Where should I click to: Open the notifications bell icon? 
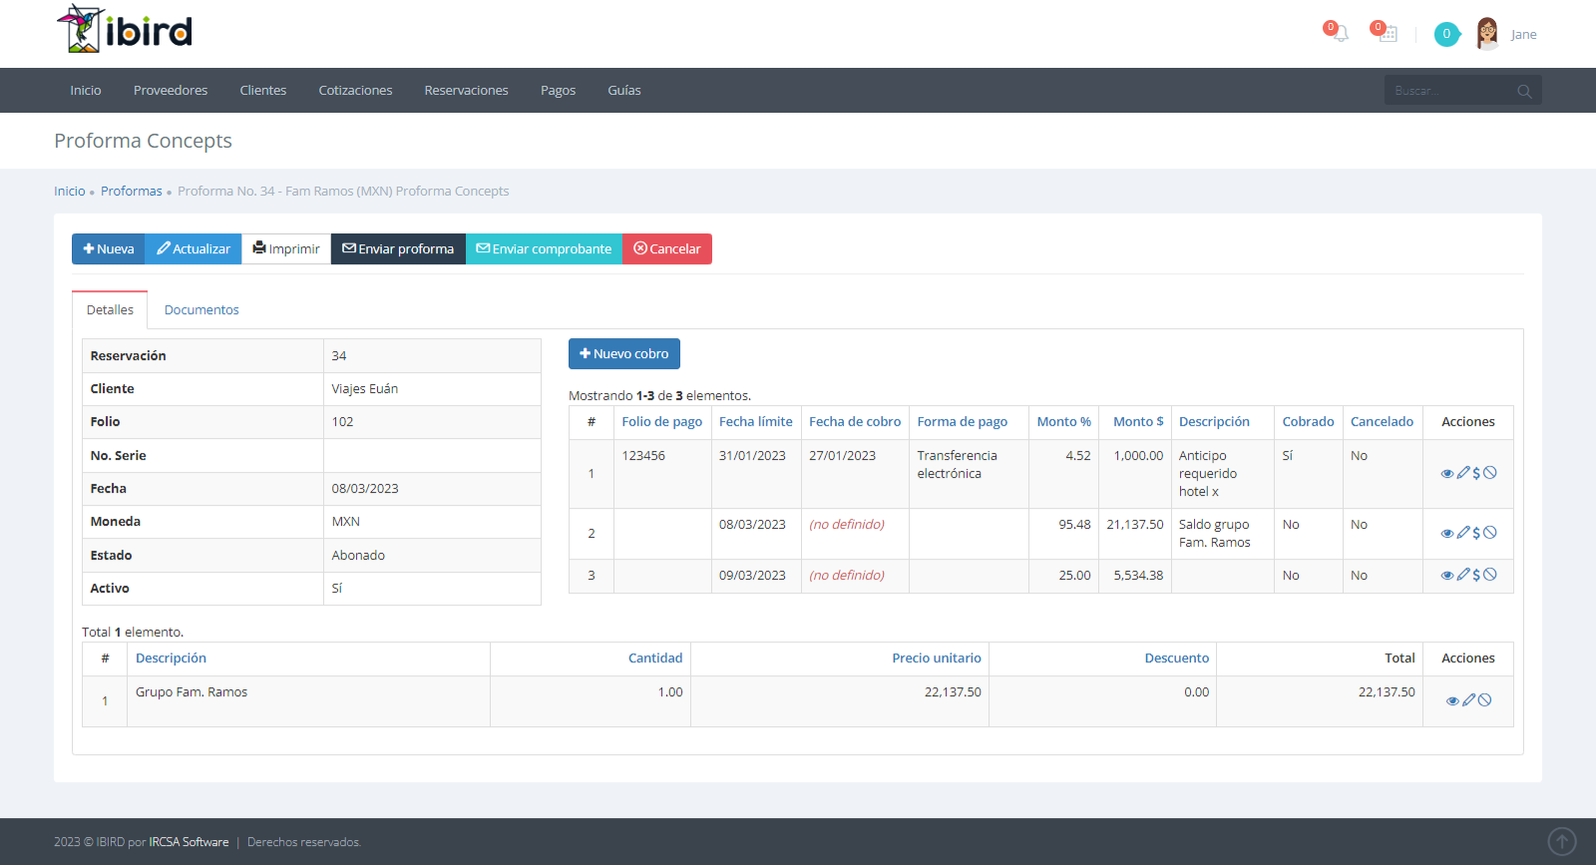[1341, 34]
